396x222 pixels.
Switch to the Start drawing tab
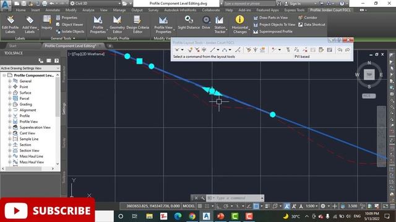click(12, 46)
